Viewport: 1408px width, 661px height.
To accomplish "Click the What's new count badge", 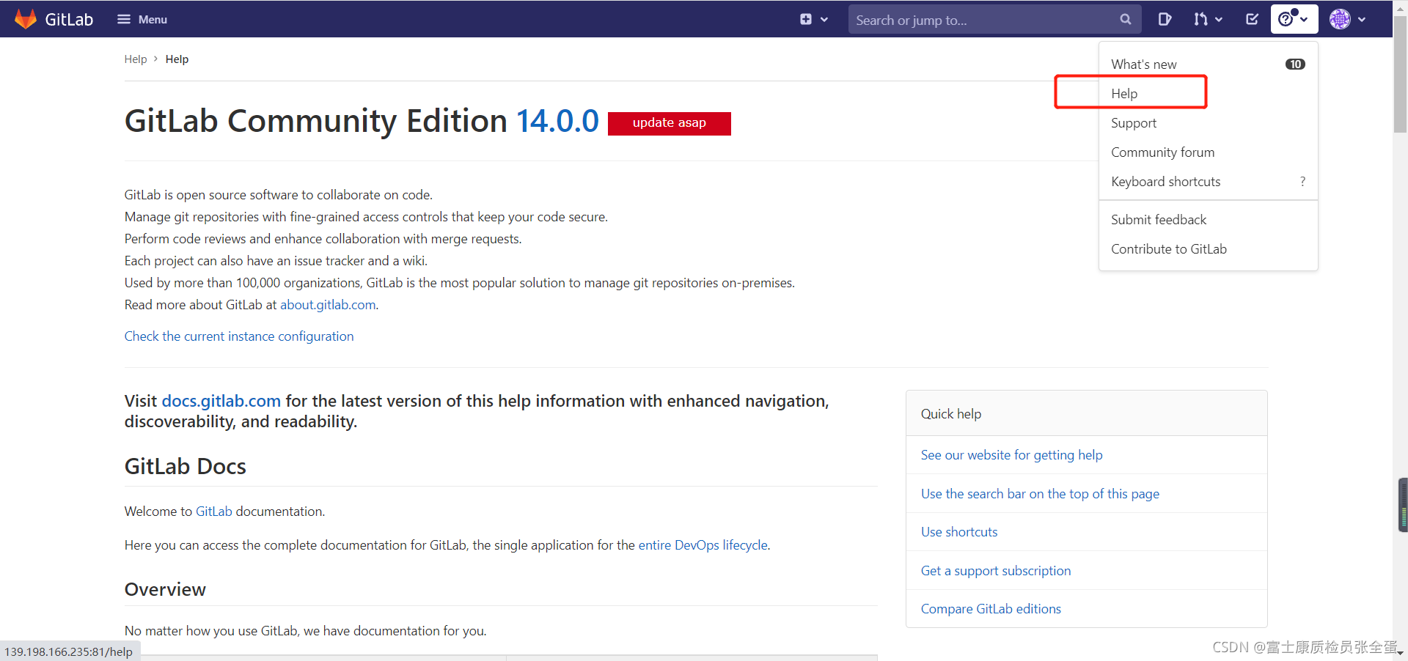I will point(1295,64).
